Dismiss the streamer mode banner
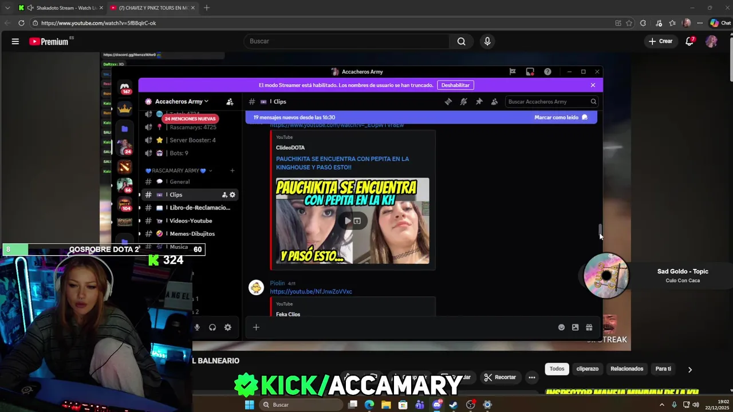 click(x=593, y=85)
